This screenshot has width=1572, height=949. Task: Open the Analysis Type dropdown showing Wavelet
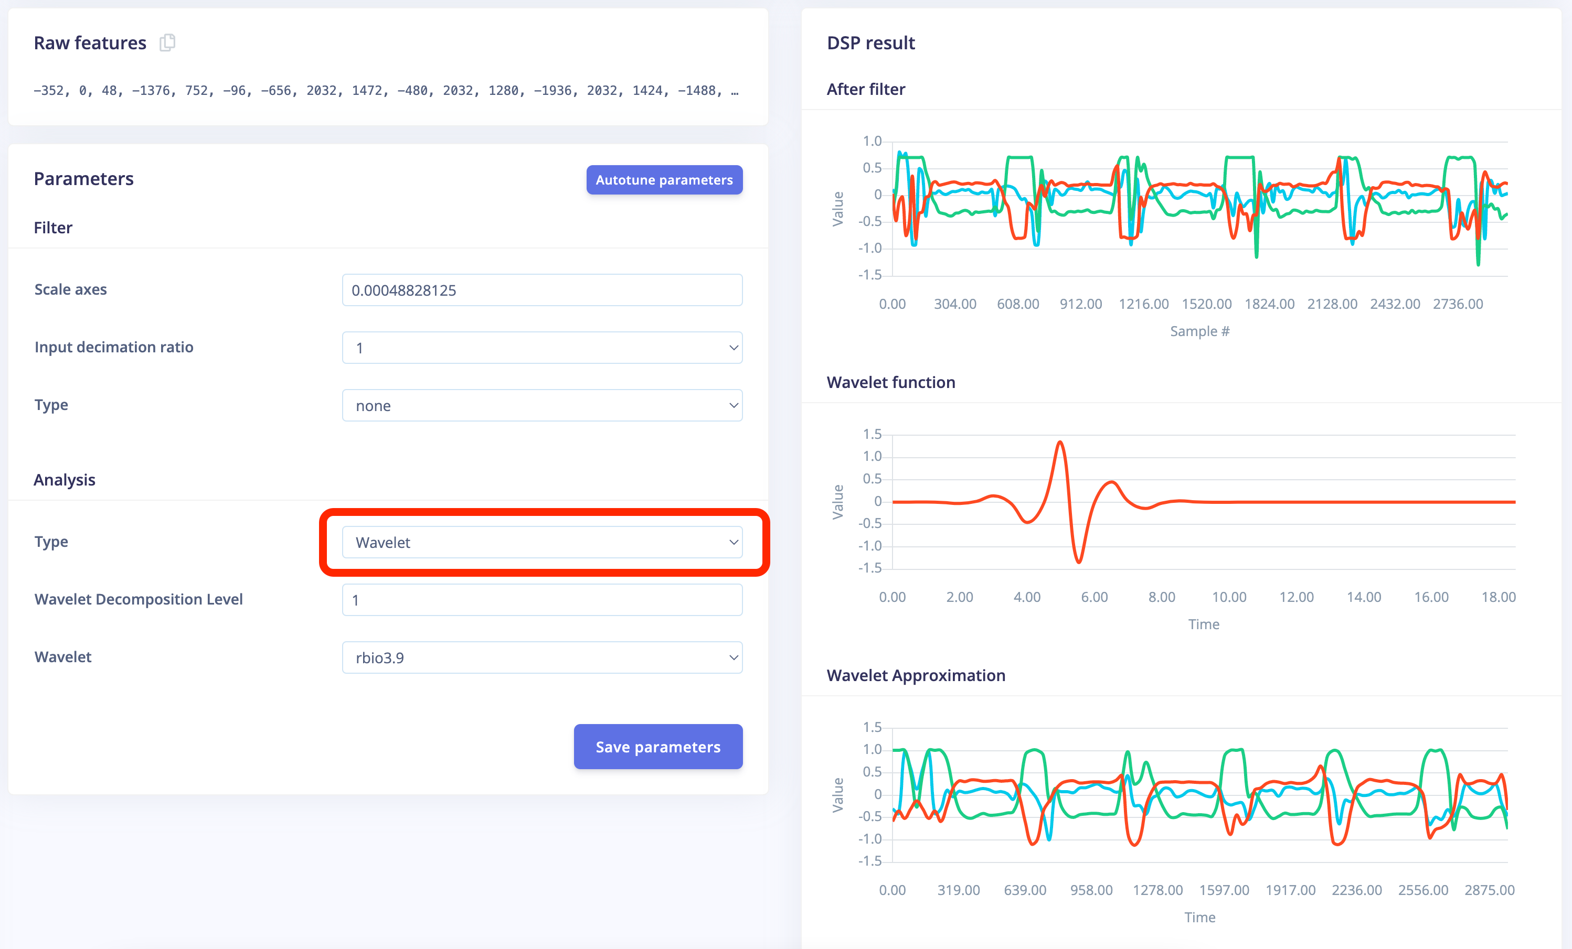tap(541, 542)
